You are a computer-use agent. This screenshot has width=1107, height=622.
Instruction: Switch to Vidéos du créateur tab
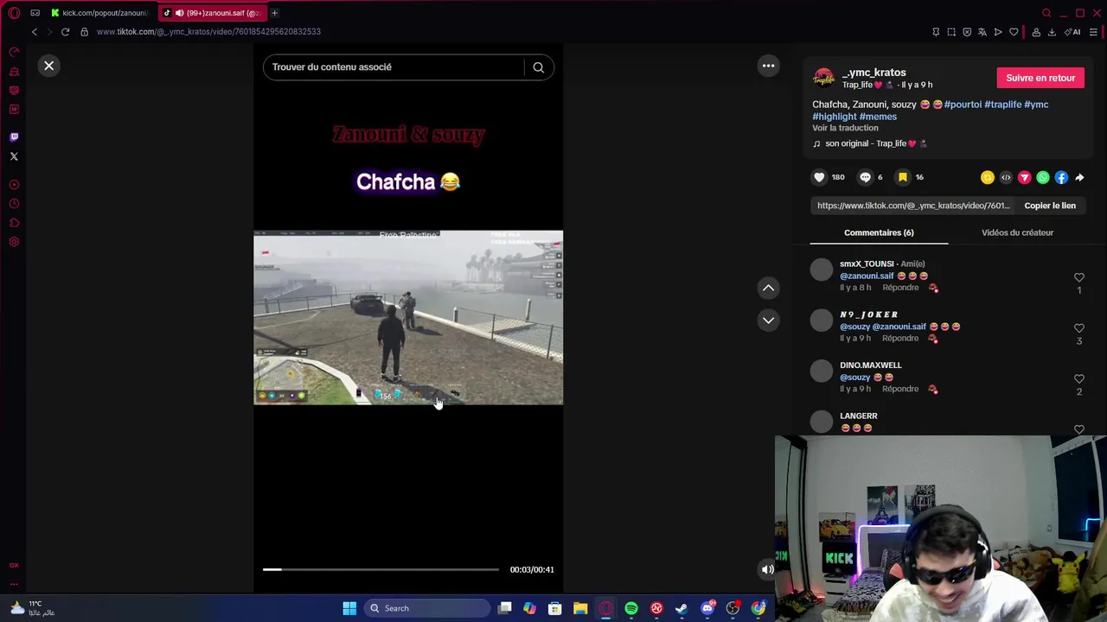[x=1017, y=232]
